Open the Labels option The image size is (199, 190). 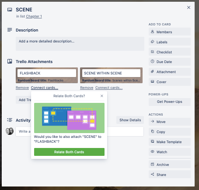pyautogui.click(x=170, y=42)
